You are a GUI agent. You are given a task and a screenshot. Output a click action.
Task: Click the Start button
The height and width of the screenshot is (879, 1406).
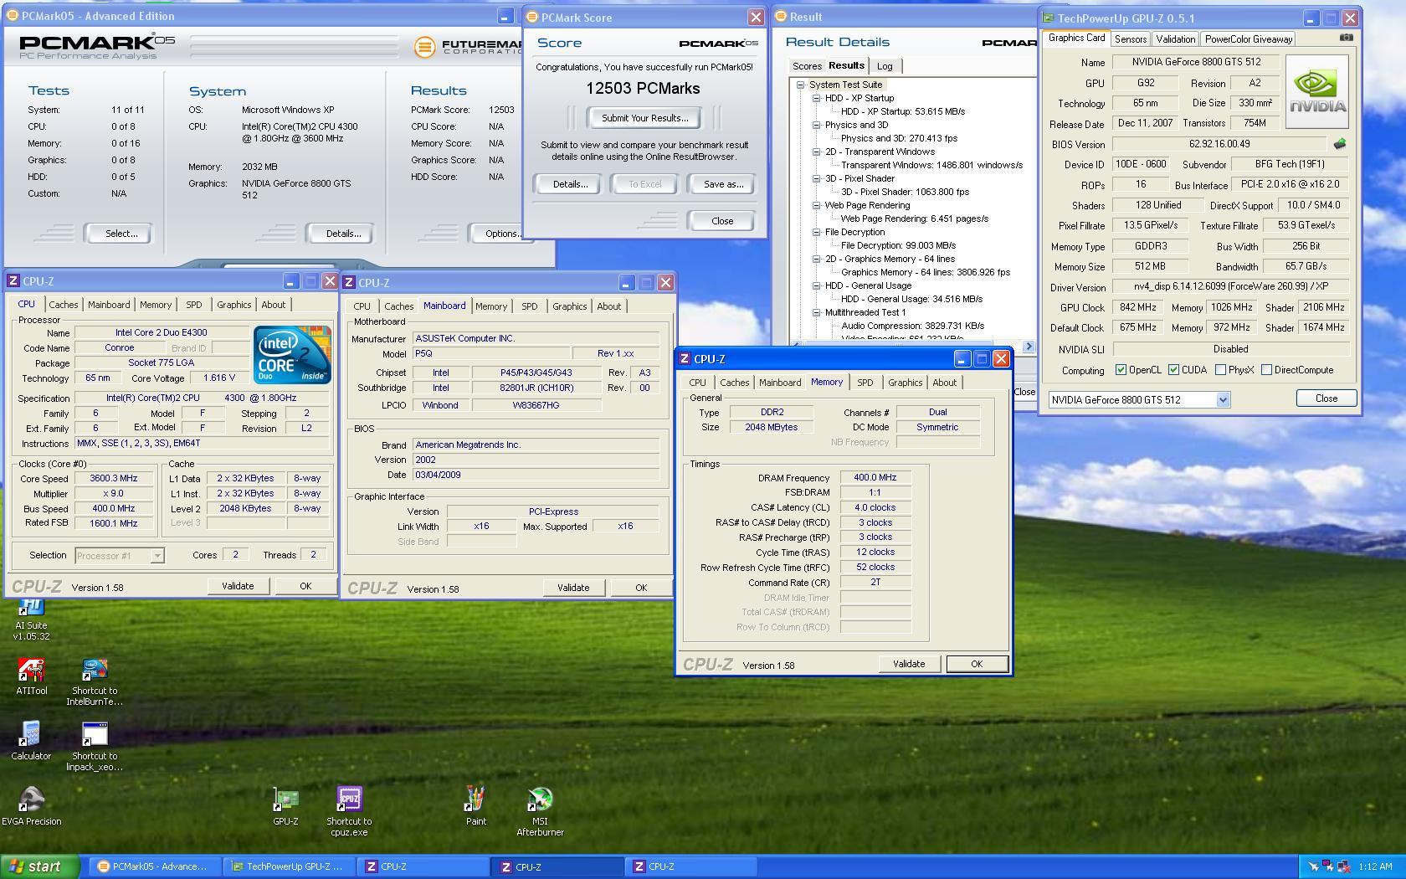tap(40, 866)
